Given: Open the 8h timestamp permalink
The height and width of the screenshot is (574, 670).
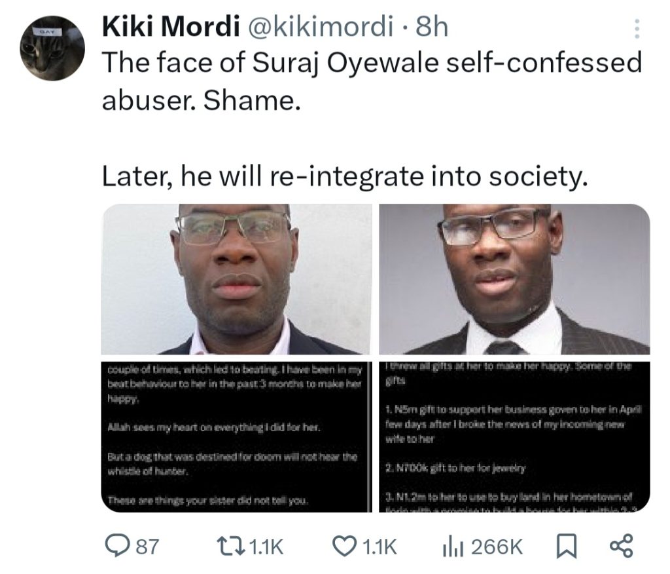Looking at the screenshot, I should click(432, 27).
